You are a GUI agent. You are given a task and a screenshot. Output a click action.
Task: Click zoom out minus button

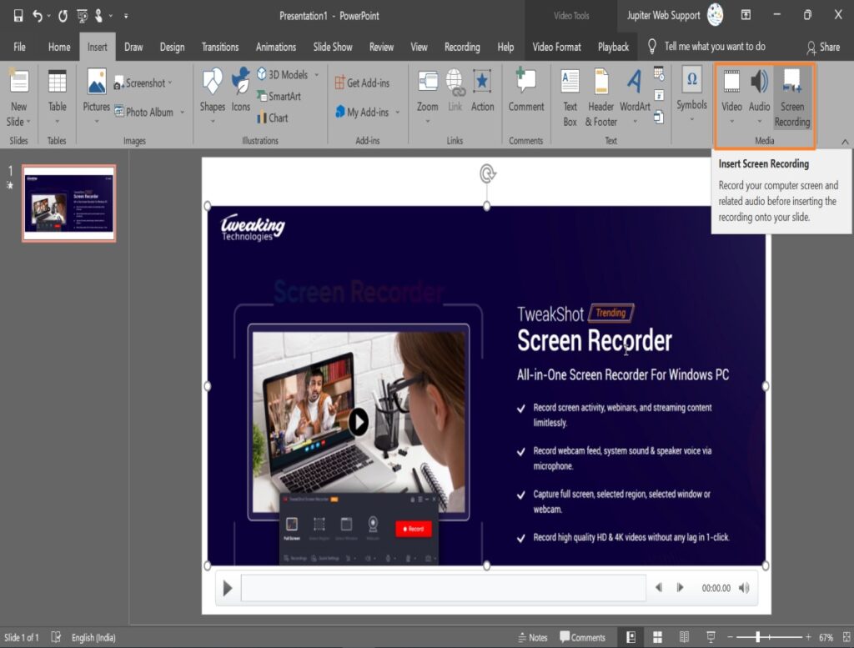tap(731, 637)
